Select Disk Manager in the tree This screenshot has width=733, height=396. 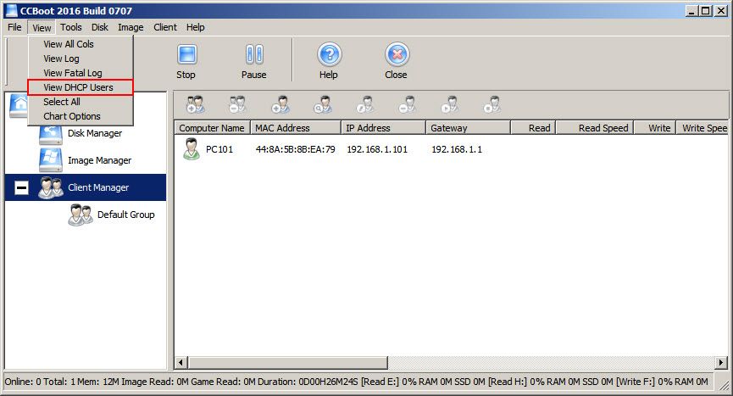click(x=95, y=133)
